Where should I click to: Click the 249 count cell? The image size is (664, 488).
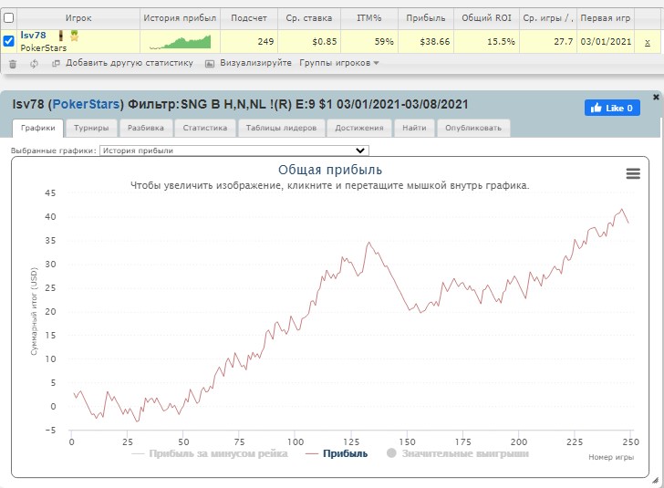pos(249,42)
